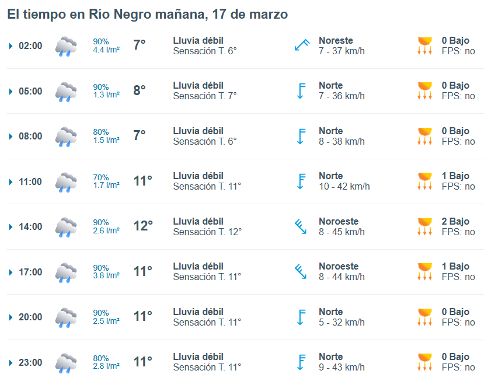The image size is (484, 381).
Task: Expand the 02:00 forecast row arrow
Action: click(11, 46)
